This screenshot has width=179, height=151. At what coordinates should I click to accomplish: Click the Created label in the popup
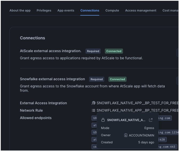tap(107, 142)
